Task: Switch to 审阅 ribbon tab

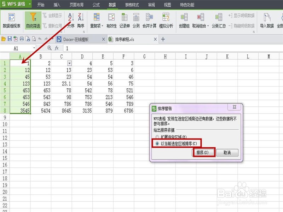Action: (151, 5)
